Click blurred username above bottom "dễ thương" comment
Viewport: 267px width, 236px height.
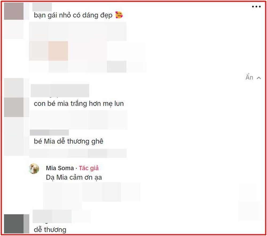52,216
